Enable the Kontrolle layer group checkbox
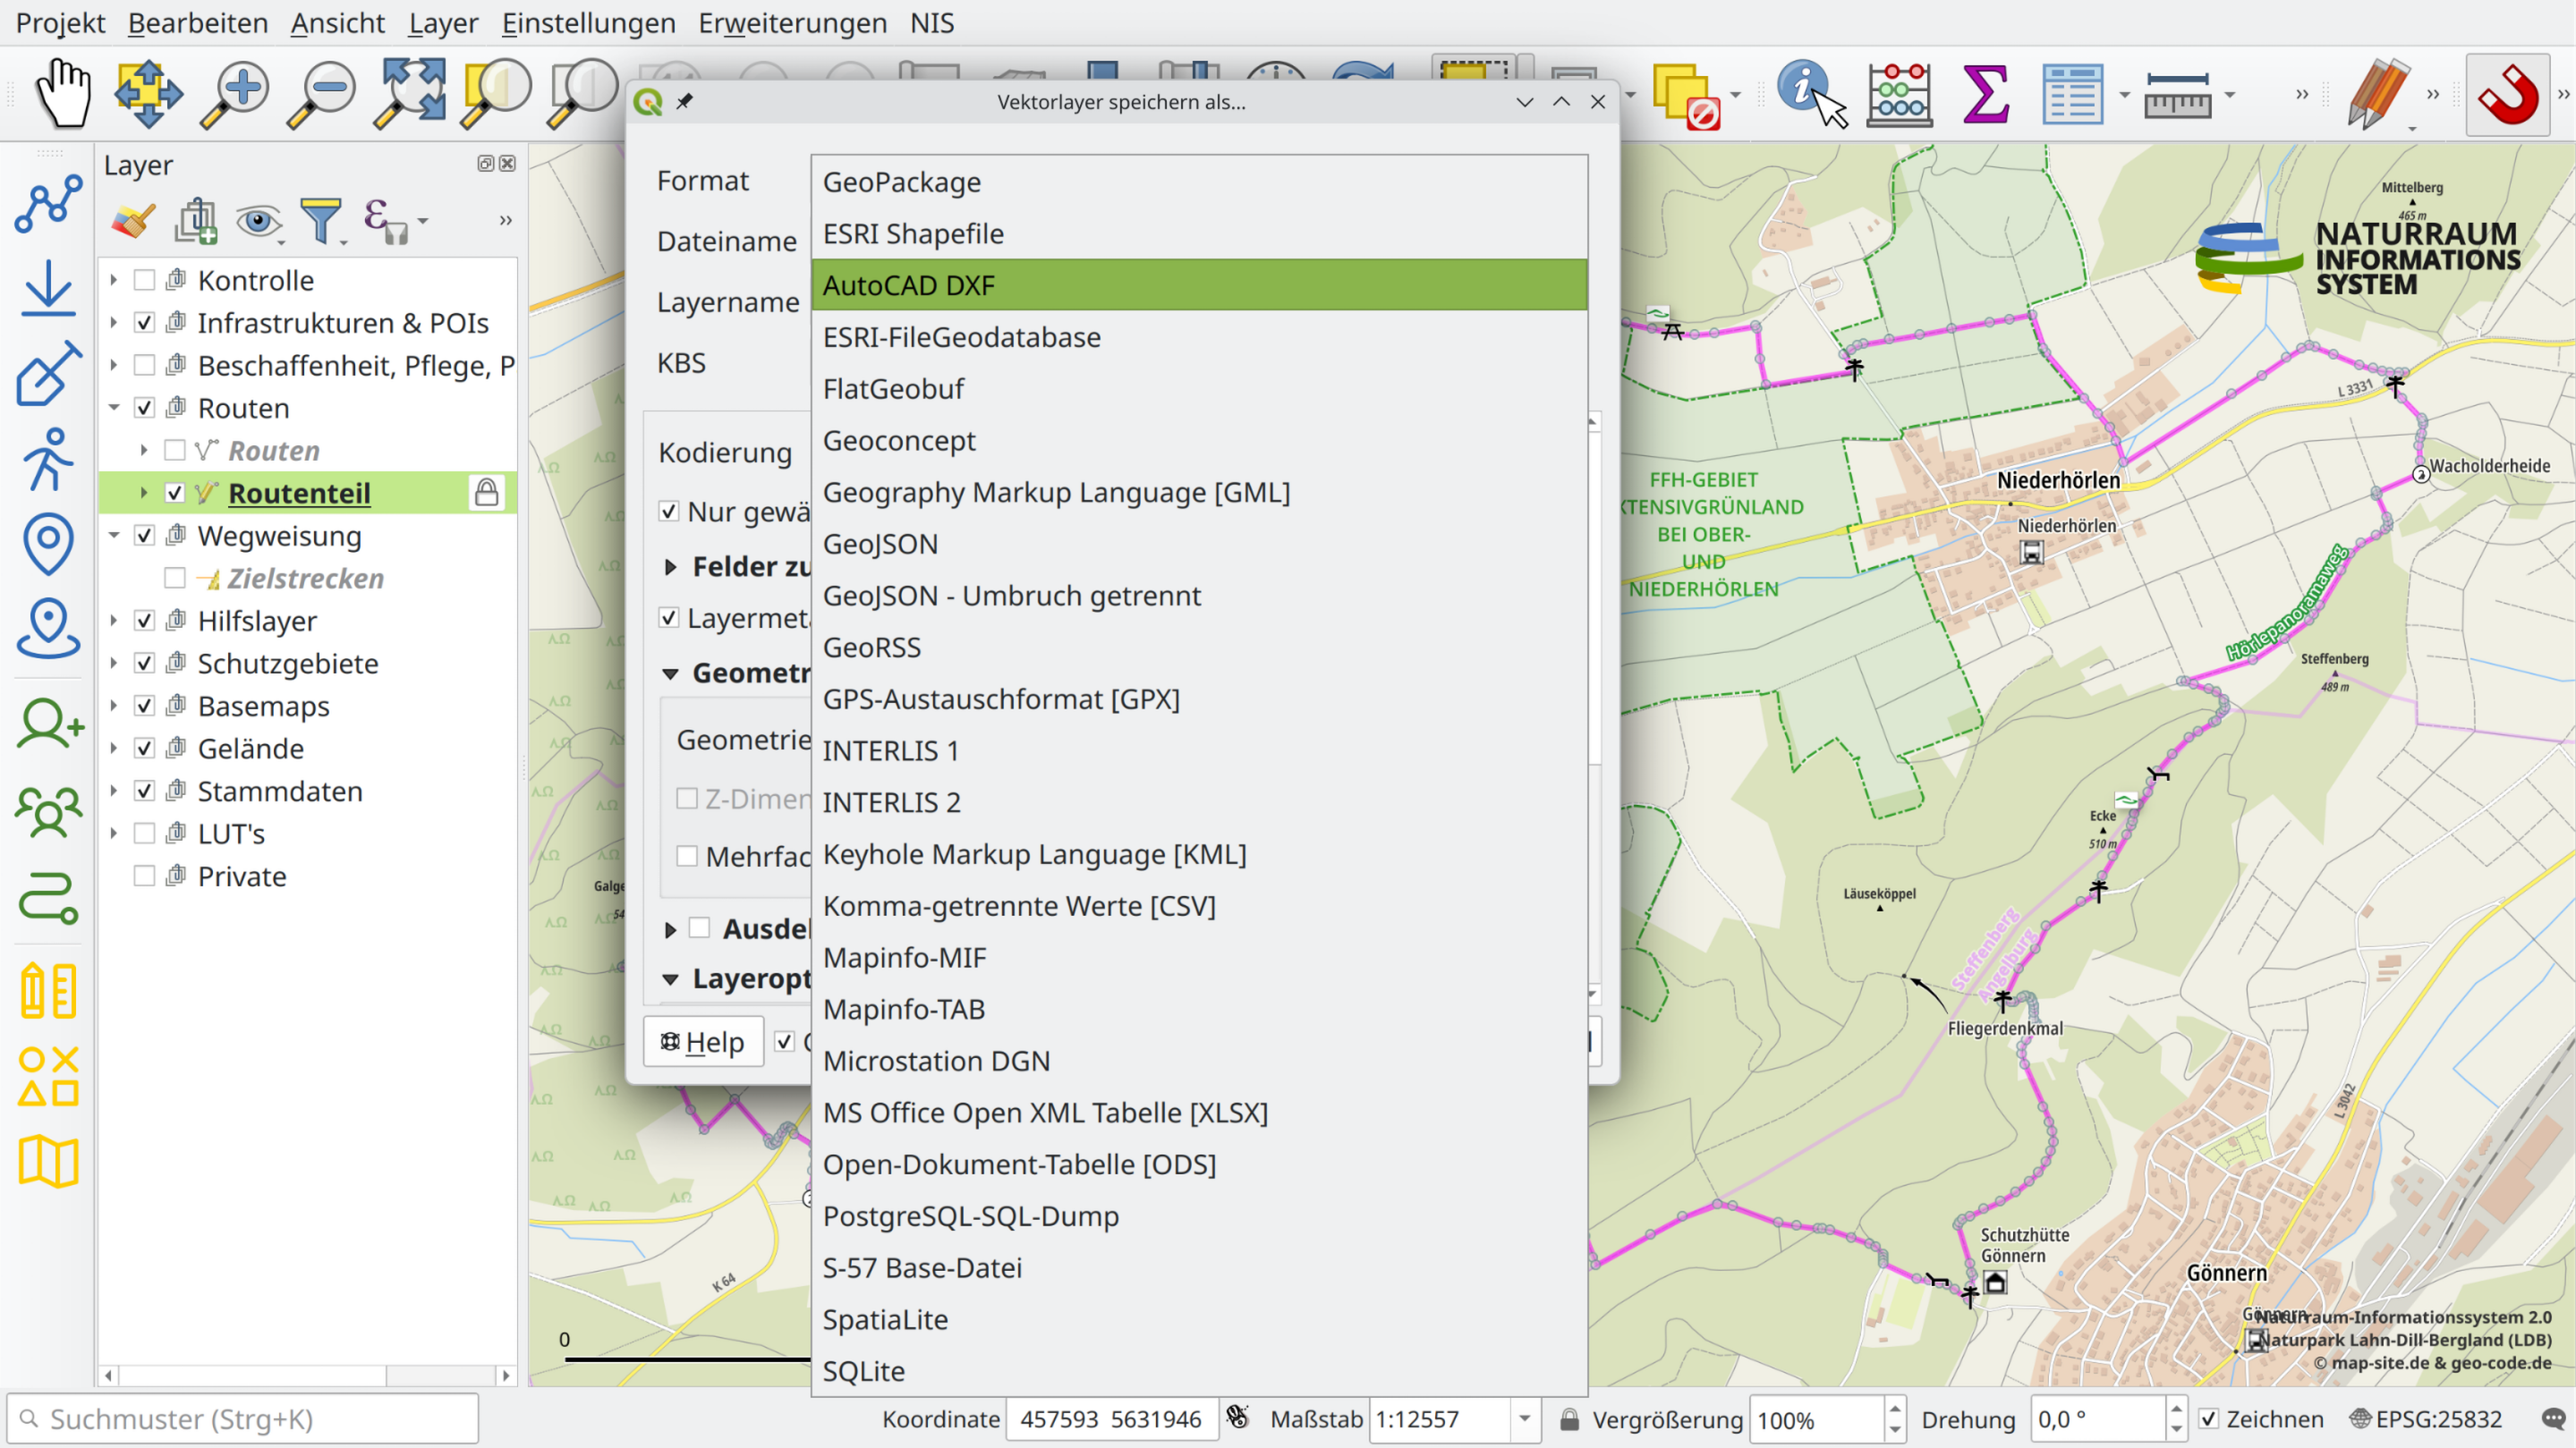2576x1448 pixels. pyautogui.click(x=144, y=280)
